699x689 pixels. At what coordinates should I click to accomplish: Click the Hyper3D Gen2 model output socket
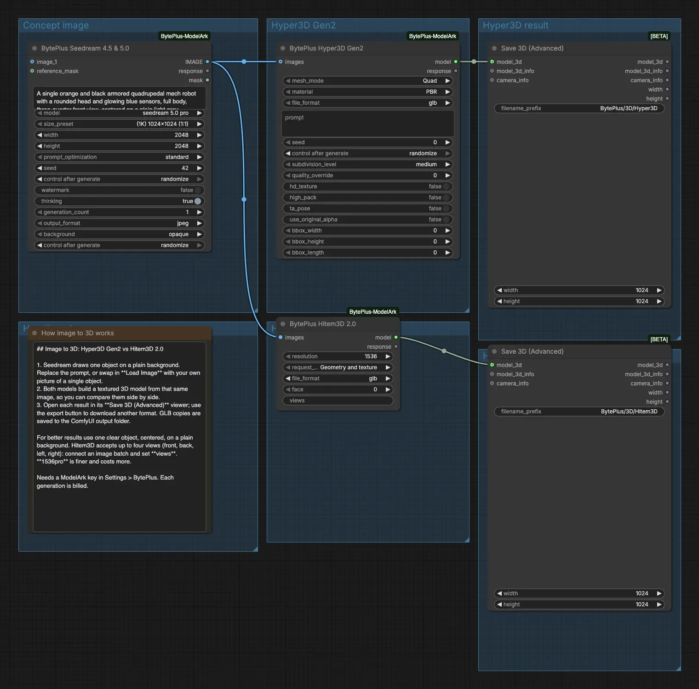pos(456,62)
